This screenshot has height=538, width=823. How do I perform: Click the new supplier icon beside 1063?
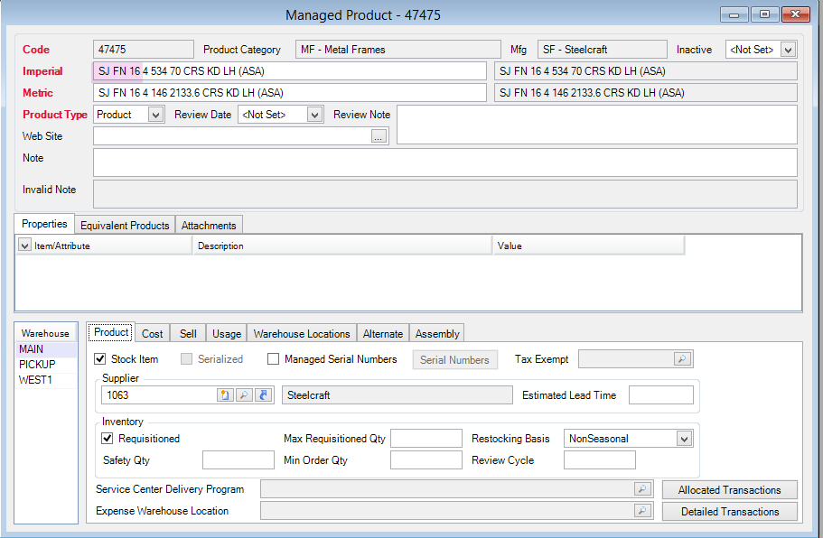coord(225,395)
